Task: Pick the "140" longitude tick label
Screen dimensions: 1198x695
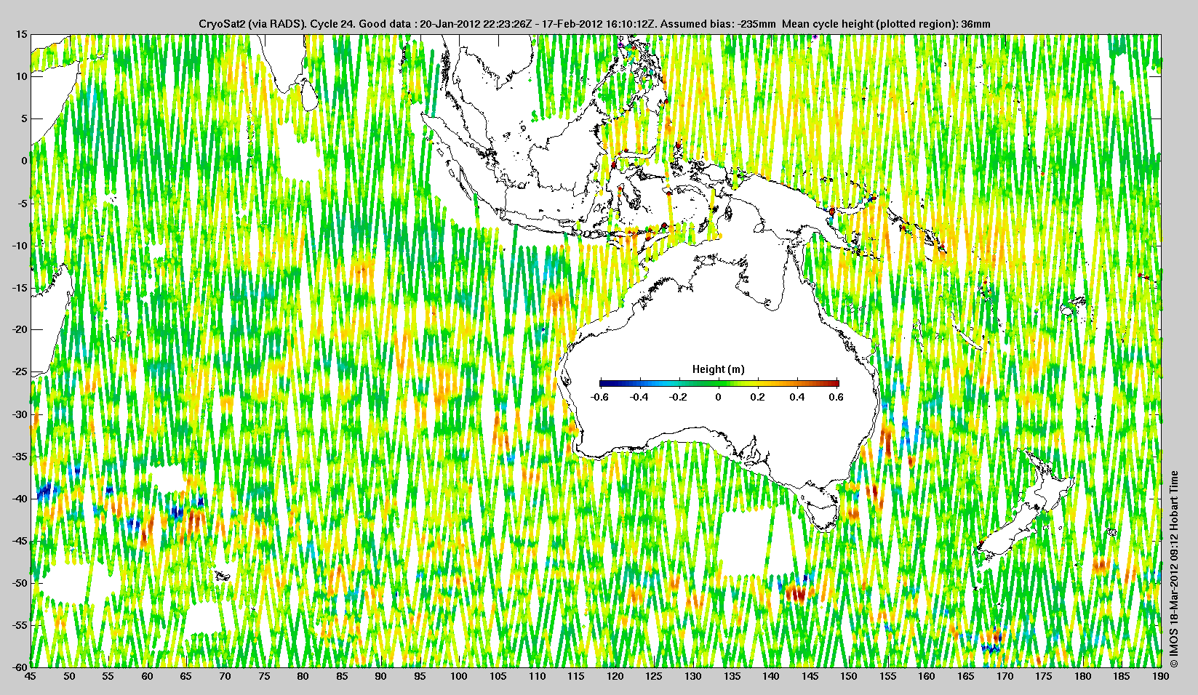Action: pyautogui.click(x=771, y=676)
